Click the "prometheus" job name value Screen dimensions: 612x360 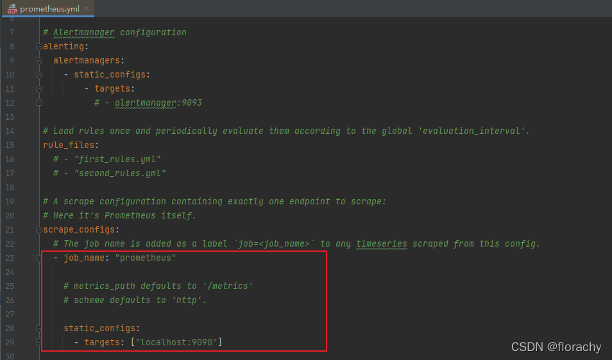[145, 258]
